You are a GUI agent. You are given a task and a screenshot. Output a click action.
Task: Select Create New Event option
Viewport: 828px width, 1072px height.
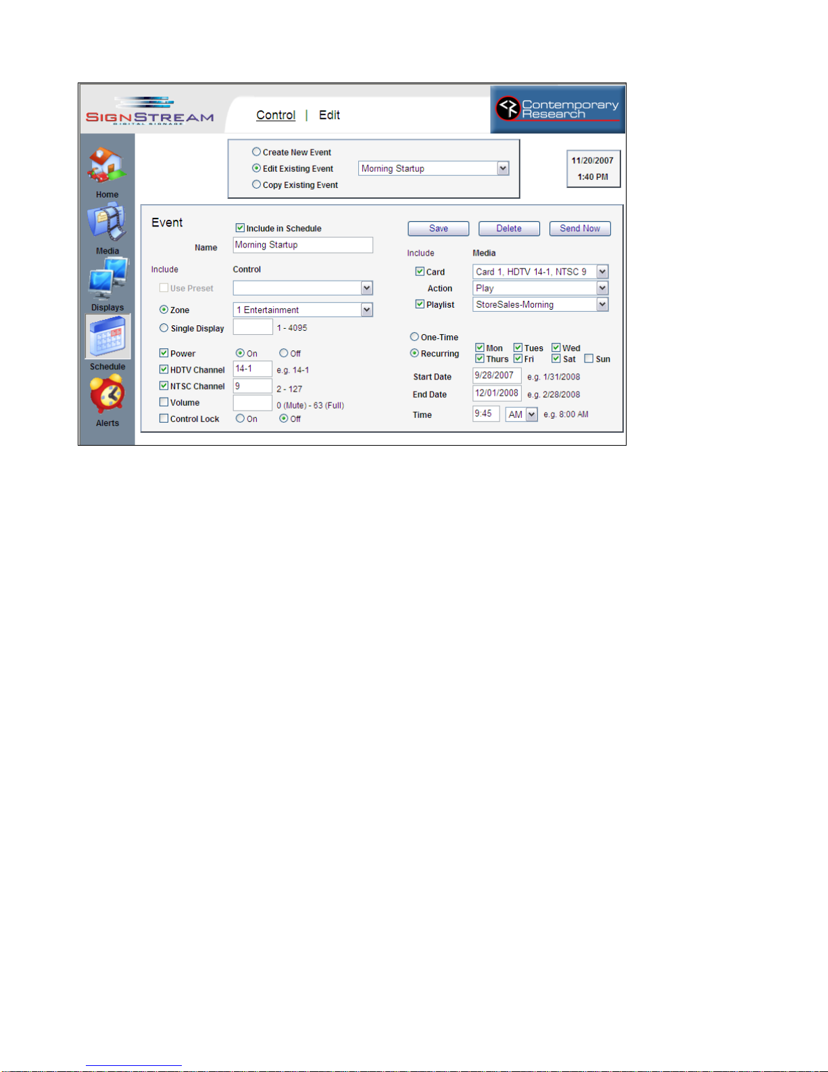tap(256, 152)
